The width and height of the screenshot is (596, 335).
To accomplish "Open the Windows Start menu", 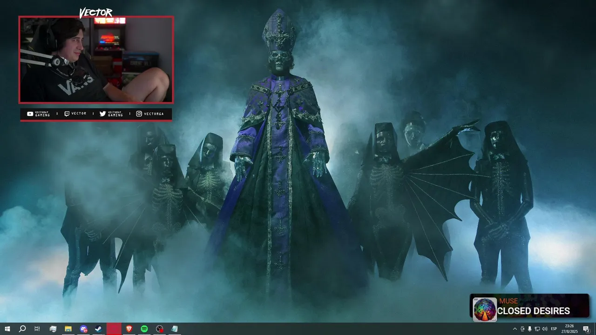I will click(x=7, y=329).
